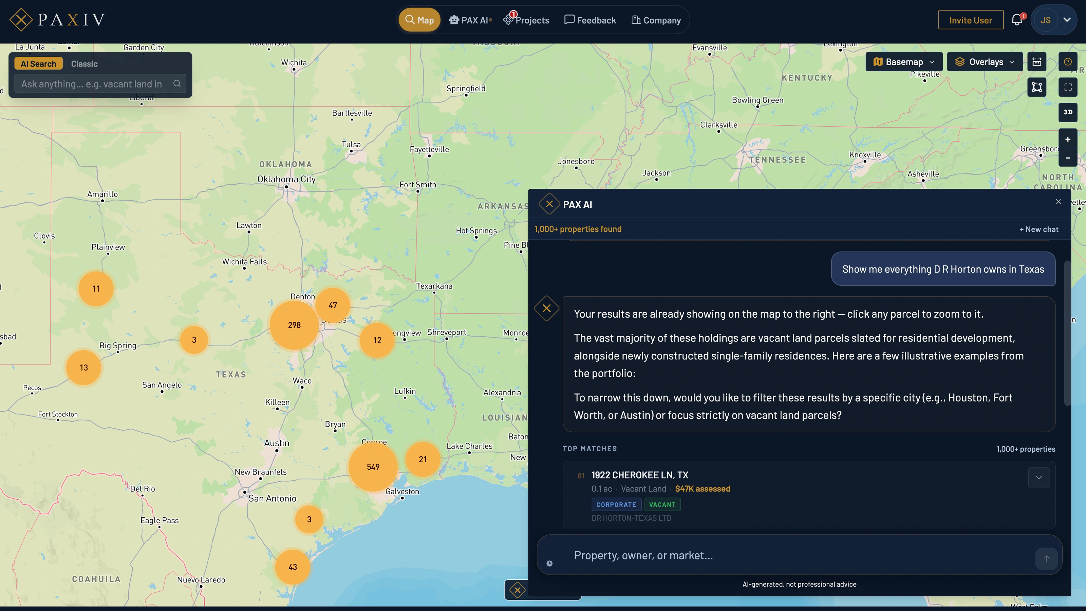Zoom in on the map
The image size is (1086, 611).
(1067, 139)
